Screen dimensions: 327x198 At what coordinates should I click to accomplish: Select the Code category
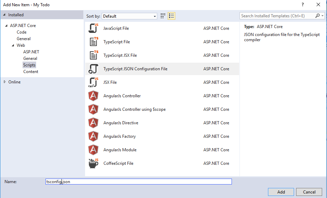(22, 32)
